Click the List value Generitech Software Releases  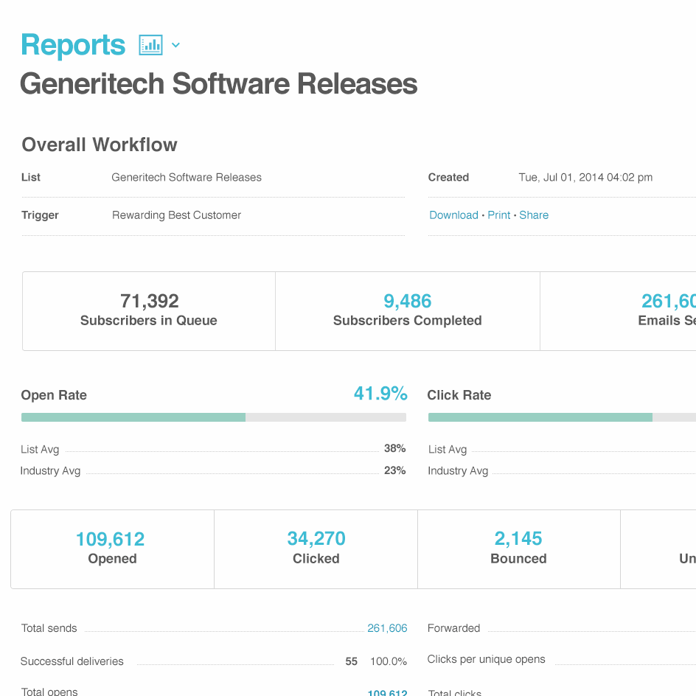tap(187, 178)
